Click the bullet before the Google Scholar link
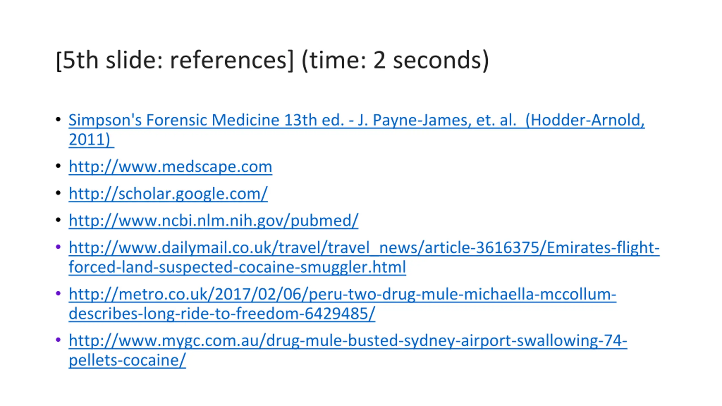 (x=58, y=193)
